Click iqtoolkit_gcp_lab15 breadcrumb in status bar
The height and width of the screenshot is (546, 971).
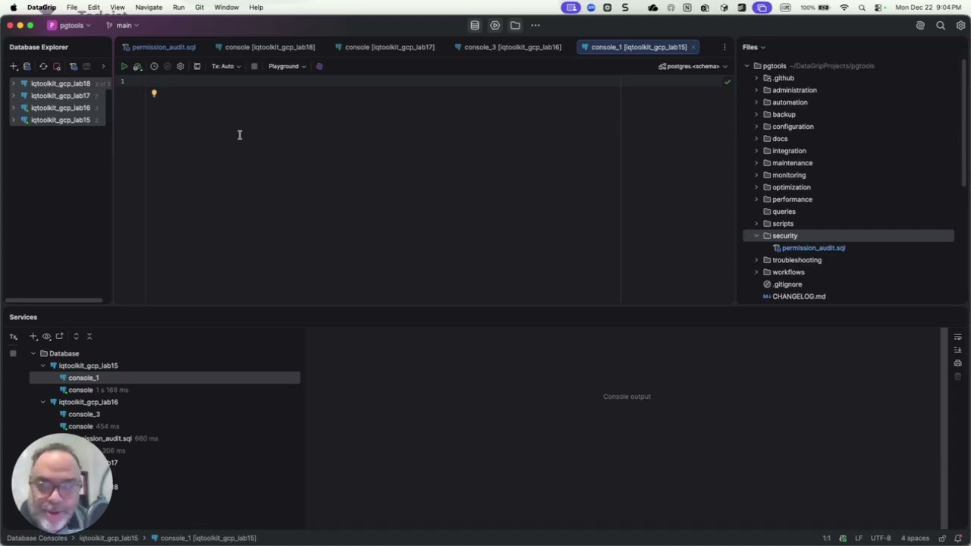pyautogui.click(x=108, y=538)
